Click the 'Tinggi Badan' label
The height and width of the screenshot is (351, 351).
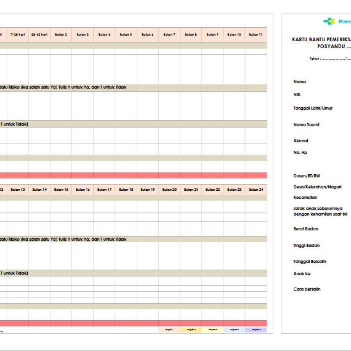coord(306,246)
